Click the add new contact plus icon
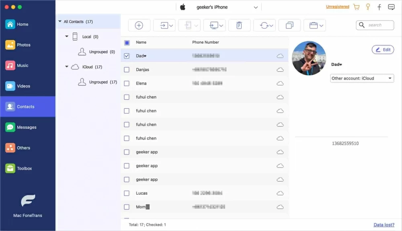 tap(139, 25)
